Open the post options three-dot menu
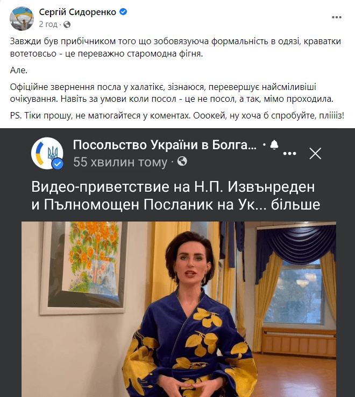355x397 pixels. 337,17
